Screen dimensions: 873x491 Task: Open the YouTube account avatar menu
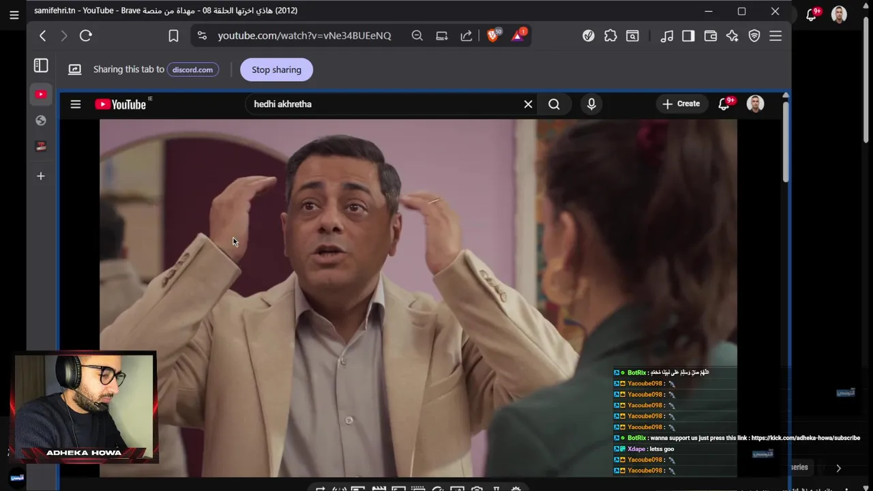click(755, 104)
